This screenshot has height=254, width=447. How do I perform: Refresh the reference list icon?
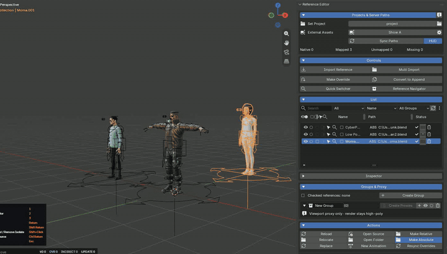(x=433, y=108)
